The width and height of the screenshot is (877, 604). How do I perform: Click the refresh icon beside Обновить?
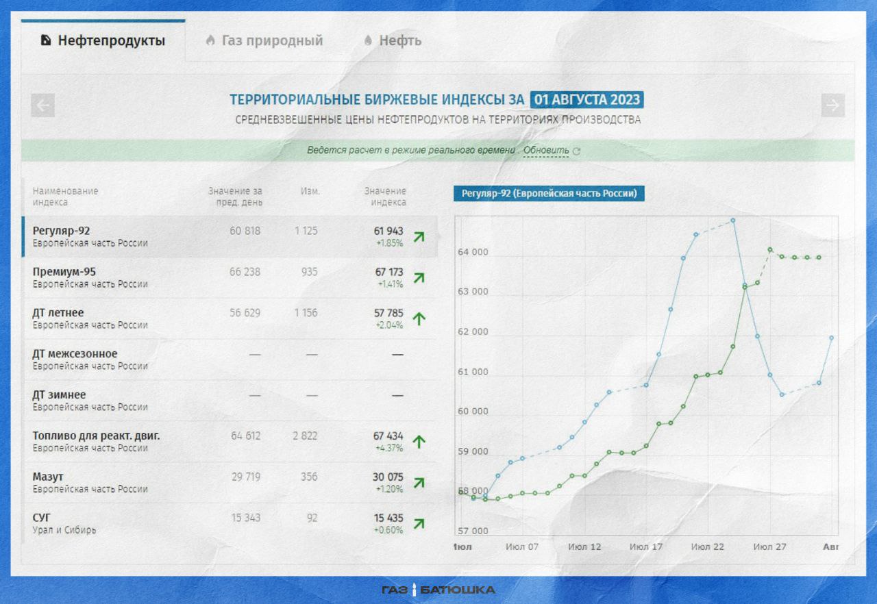(x=576, y=151)
